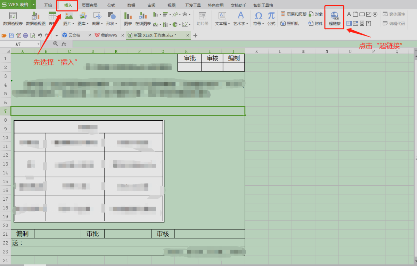Insert a 公式 equation with pi icon
Image resolution: width=417 pixels, height=266 pixels.
271,19
